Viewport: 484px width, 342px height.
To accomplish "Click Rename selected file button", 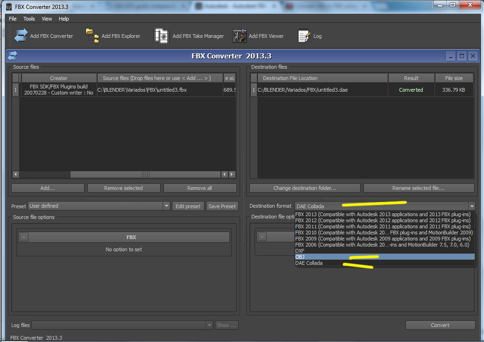I will (x=419, y=188).
